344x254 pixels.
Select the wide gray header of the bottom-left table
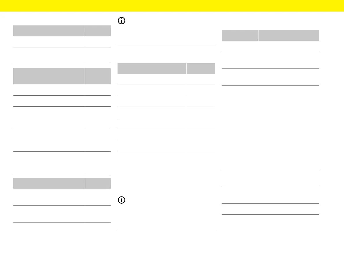tap(49, 183)
